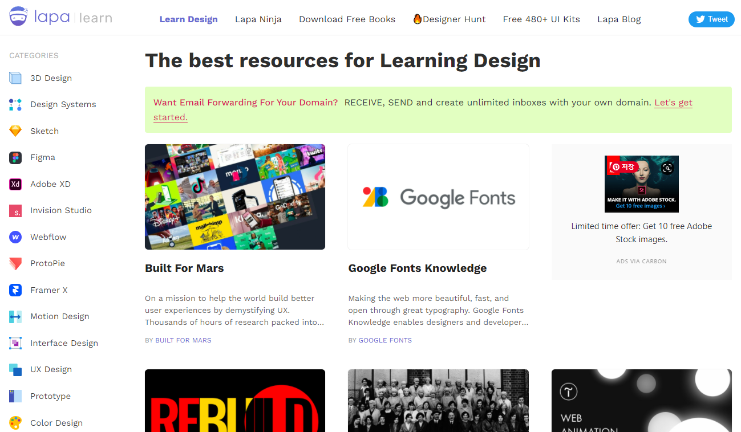This screenshot has width=741, height=432.
Task: Select the UX Design category label
Action: point(51,369)
